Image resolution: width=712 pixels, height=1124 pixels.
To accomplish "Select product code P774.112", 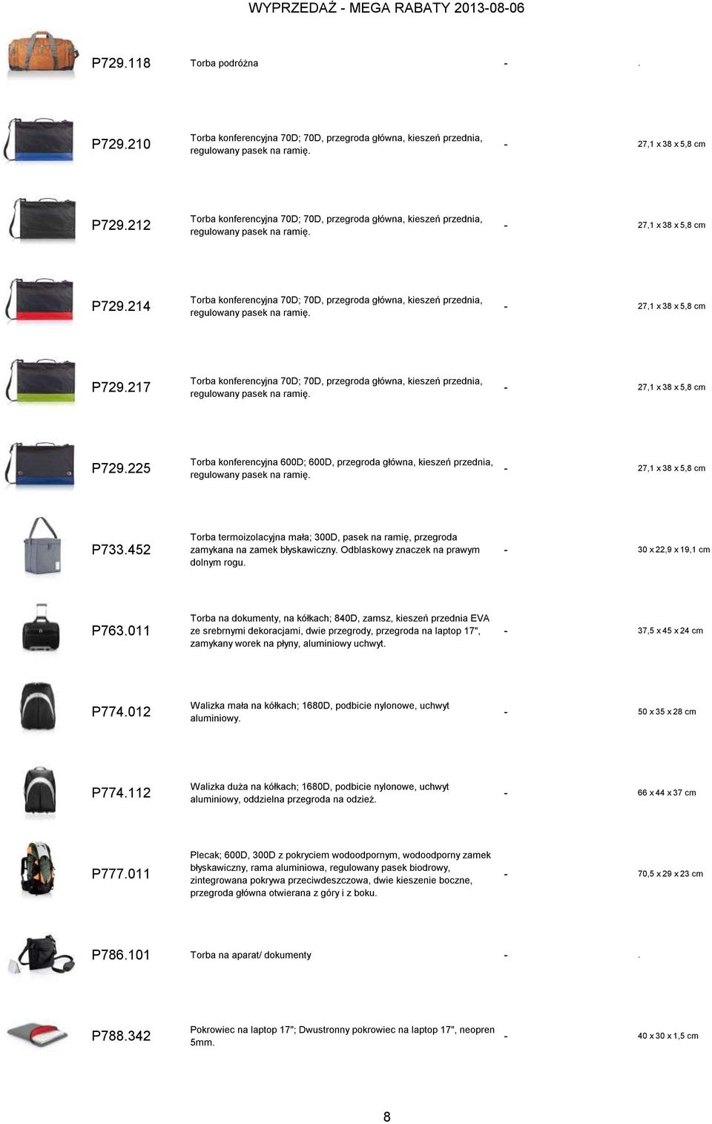I will [121, 792].
